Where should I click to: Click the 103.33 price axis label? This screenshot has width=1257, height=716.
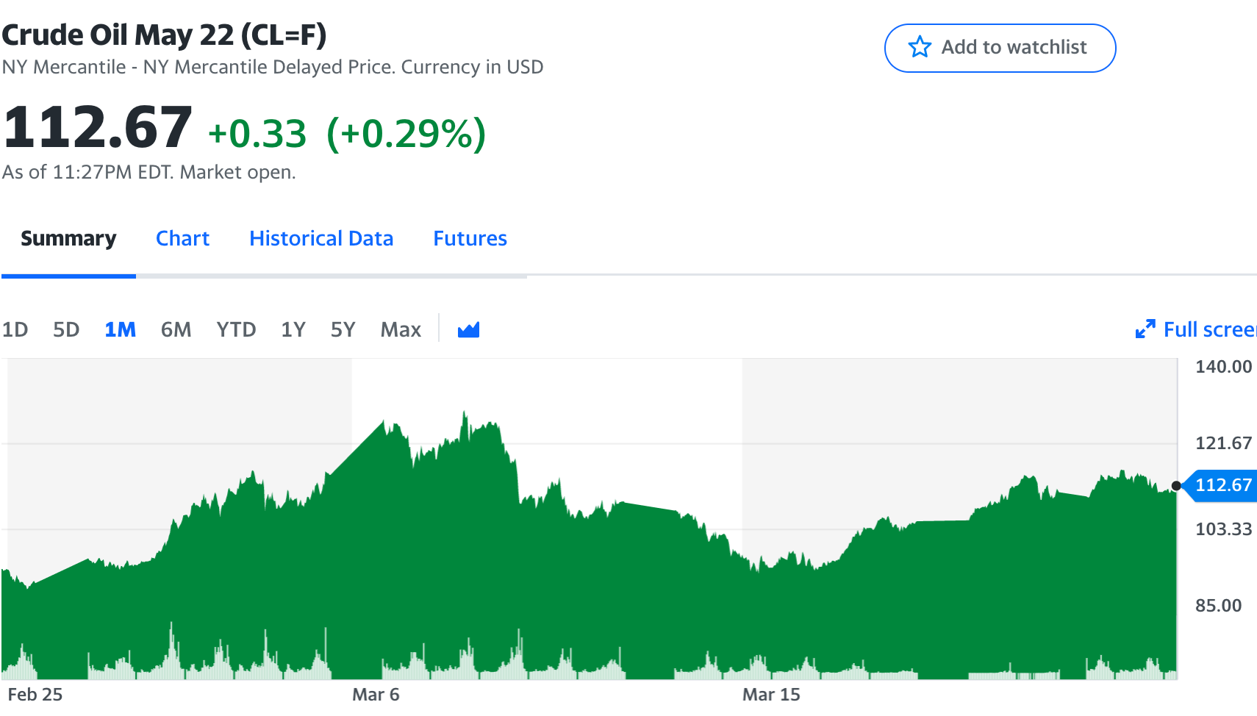coord(1223,529)
